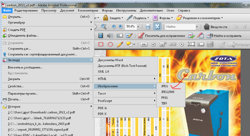Expand the Формы toolbar dropdown arrow
Viewport: 250px width, 136px height.
[x=172, y=18]
